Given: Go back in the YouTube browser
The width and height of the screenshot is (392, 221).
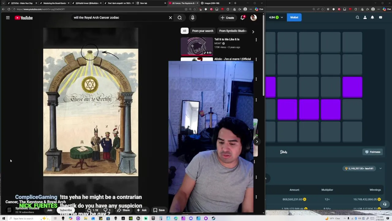Looking at the screenshot, I should coord(3,9).
